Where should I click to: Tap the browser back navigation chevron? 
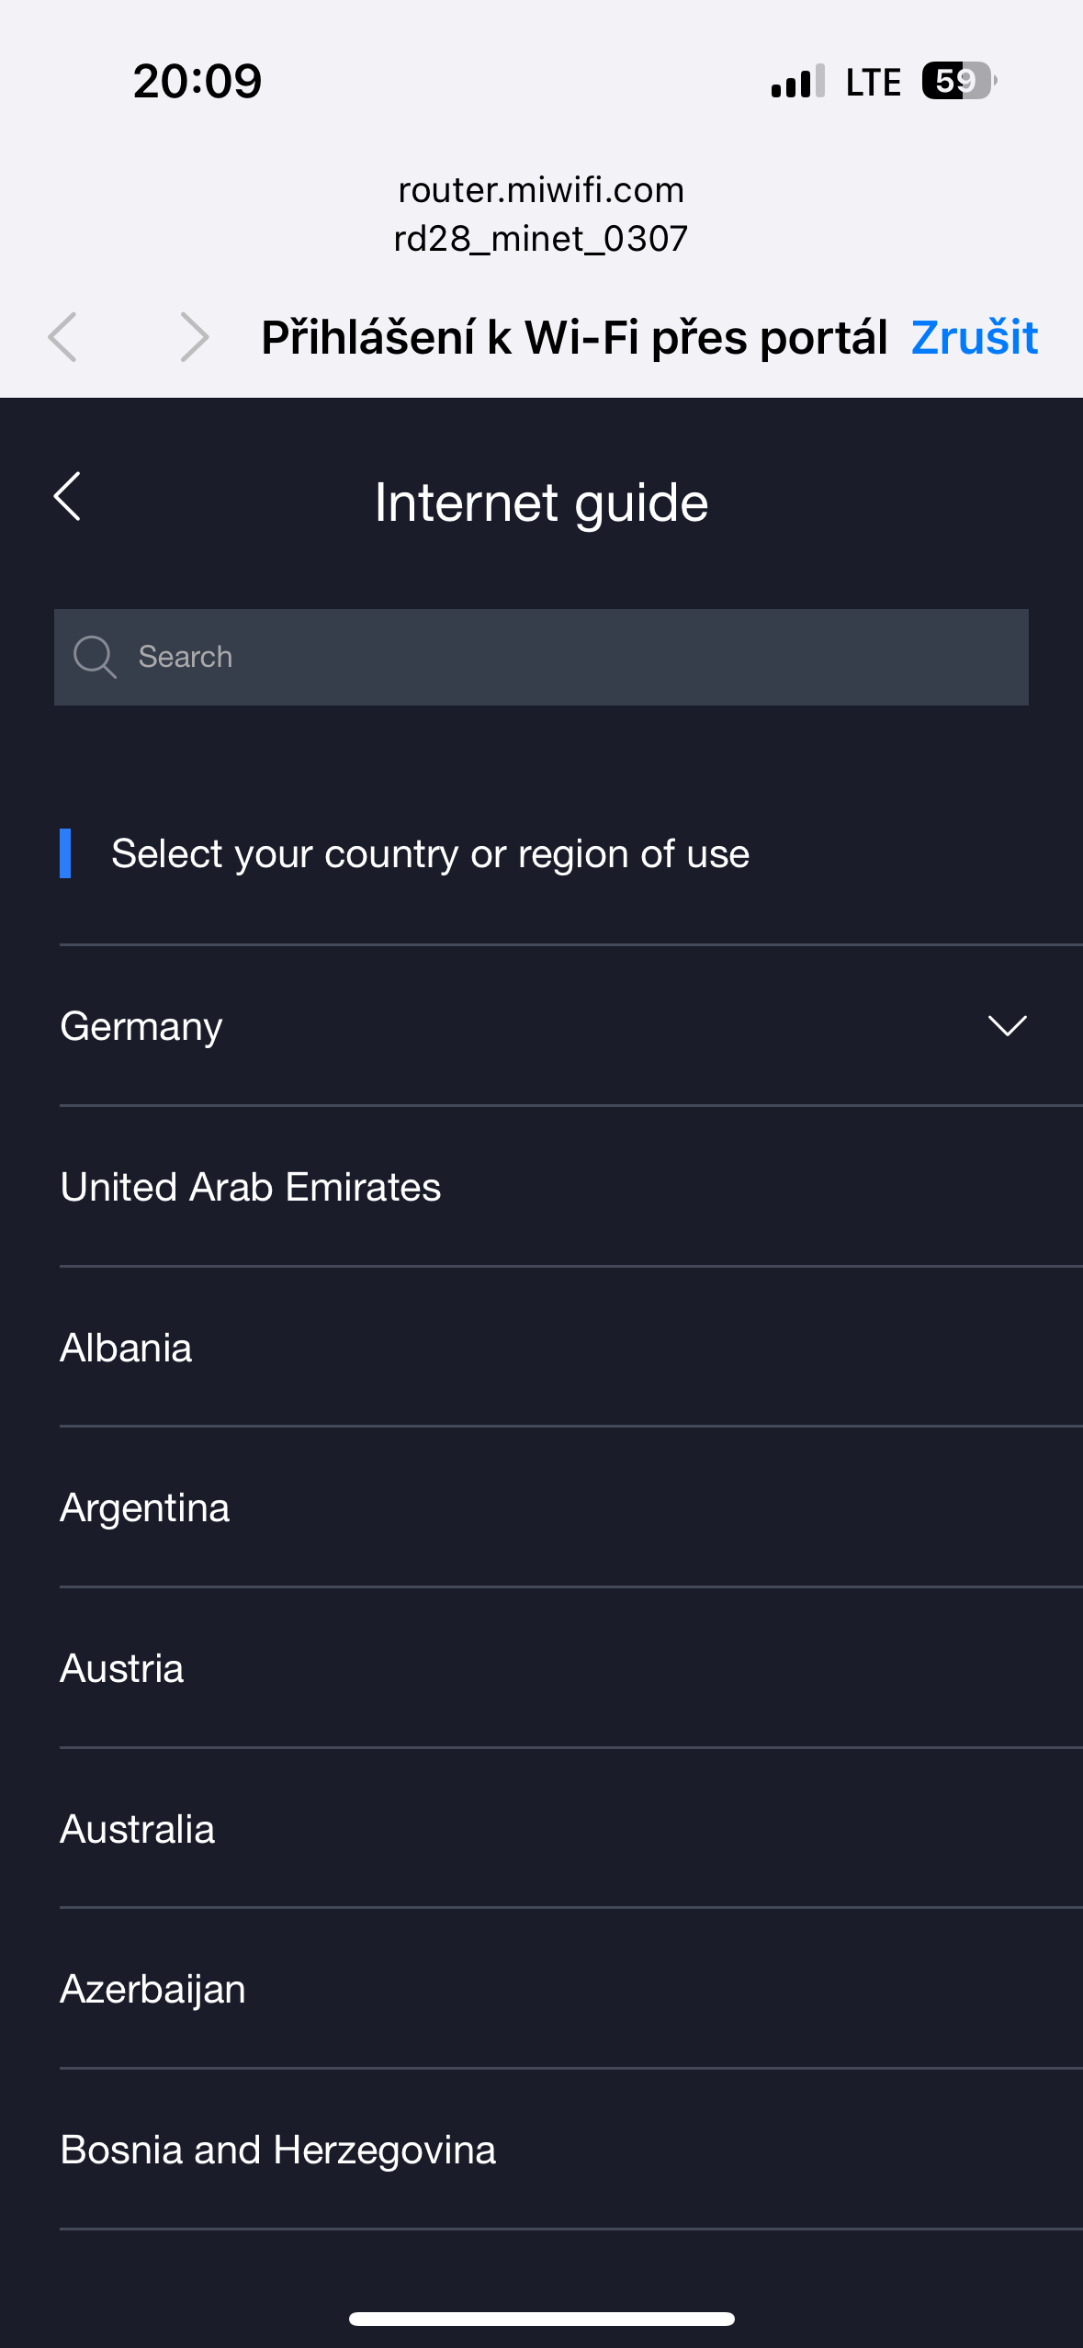62,337
